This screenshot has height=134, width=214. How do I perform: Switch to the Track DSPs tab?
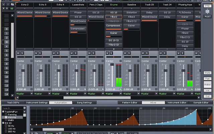13,103
